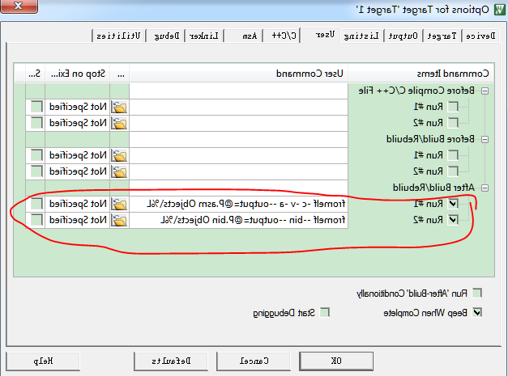Open the Output tab
Viewport: 508px width, 376px height.
(x=403, y=36)
